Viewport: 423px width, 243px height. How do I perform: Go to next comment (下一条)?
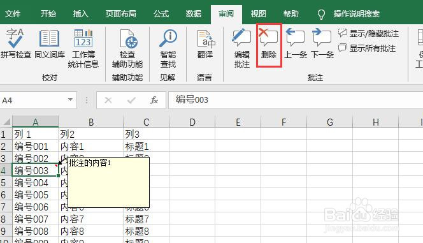pyautogui.click(x=322, y=44)
